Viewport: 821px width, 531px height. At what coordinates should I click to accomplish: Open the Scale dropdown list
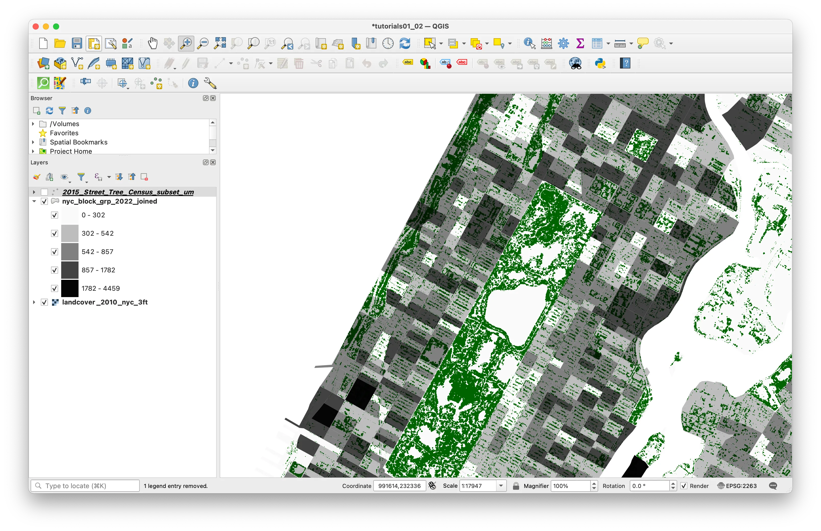501,486
